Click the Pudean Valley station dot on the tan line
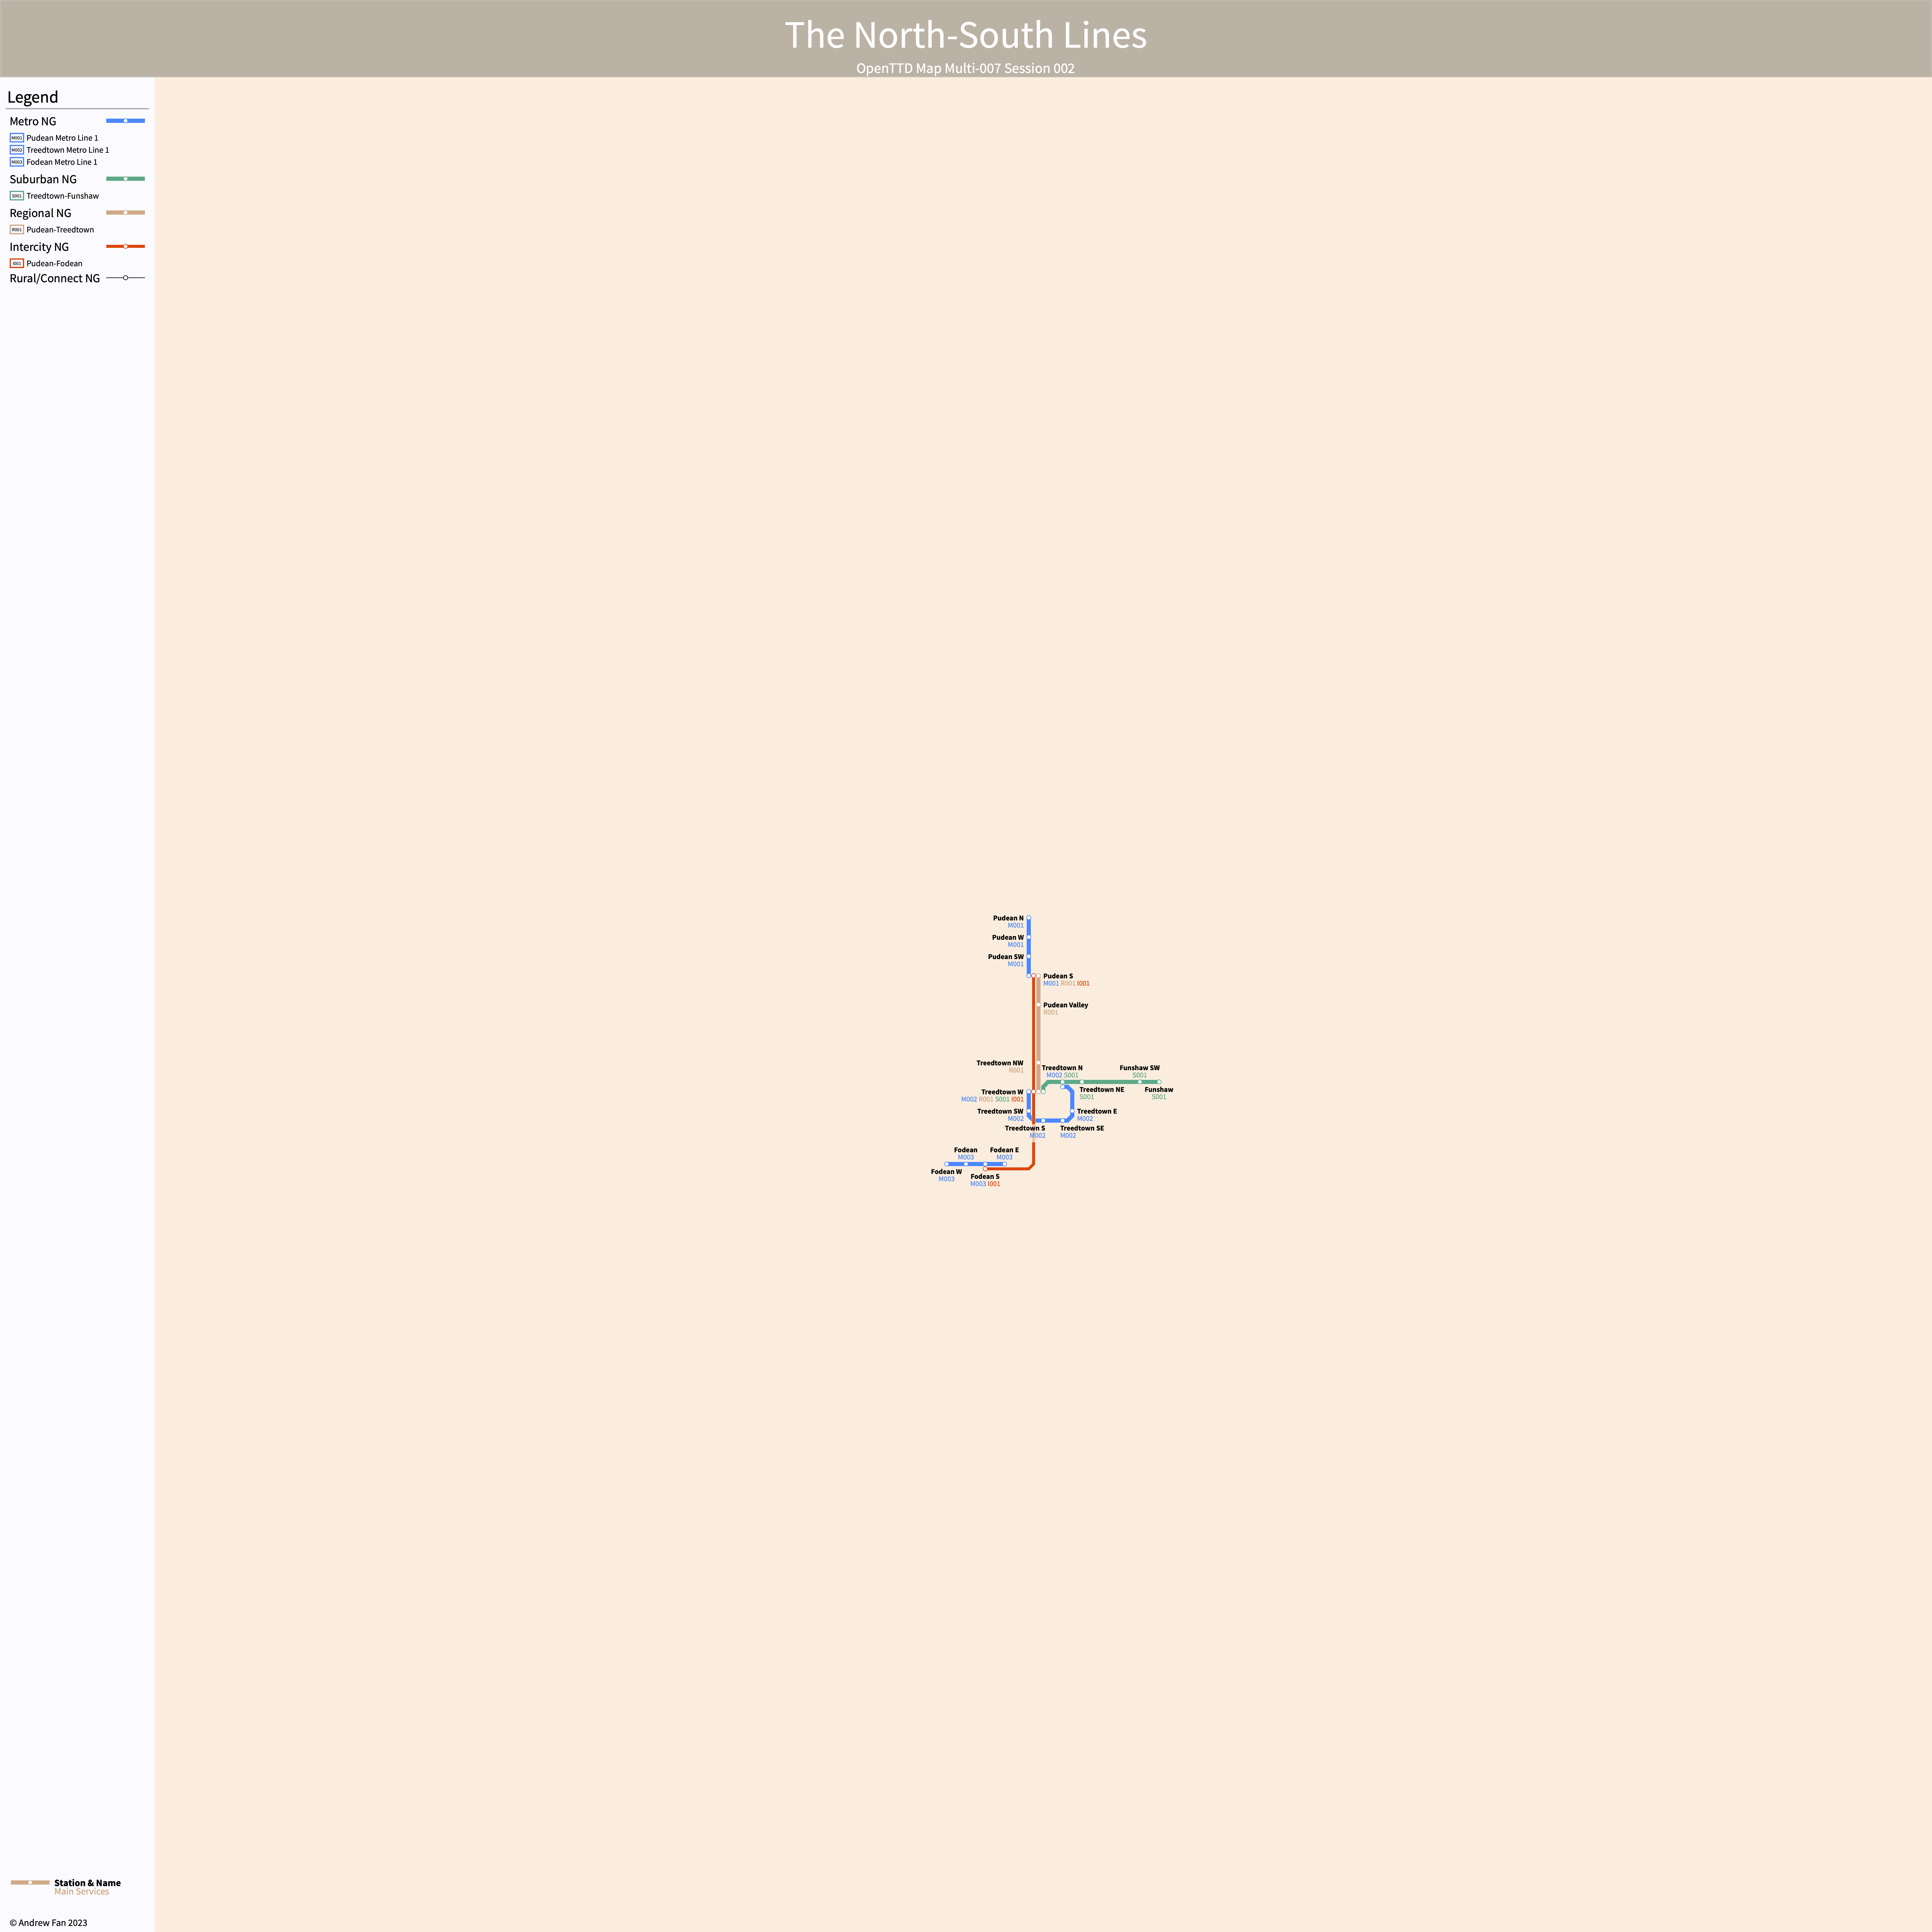Screen dimensions: 1932x1932 (x=1038, y=1005)
